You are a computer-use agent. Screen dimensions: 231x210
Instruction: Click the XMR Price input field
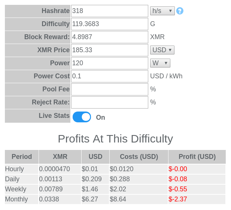[x=110, y=50]
